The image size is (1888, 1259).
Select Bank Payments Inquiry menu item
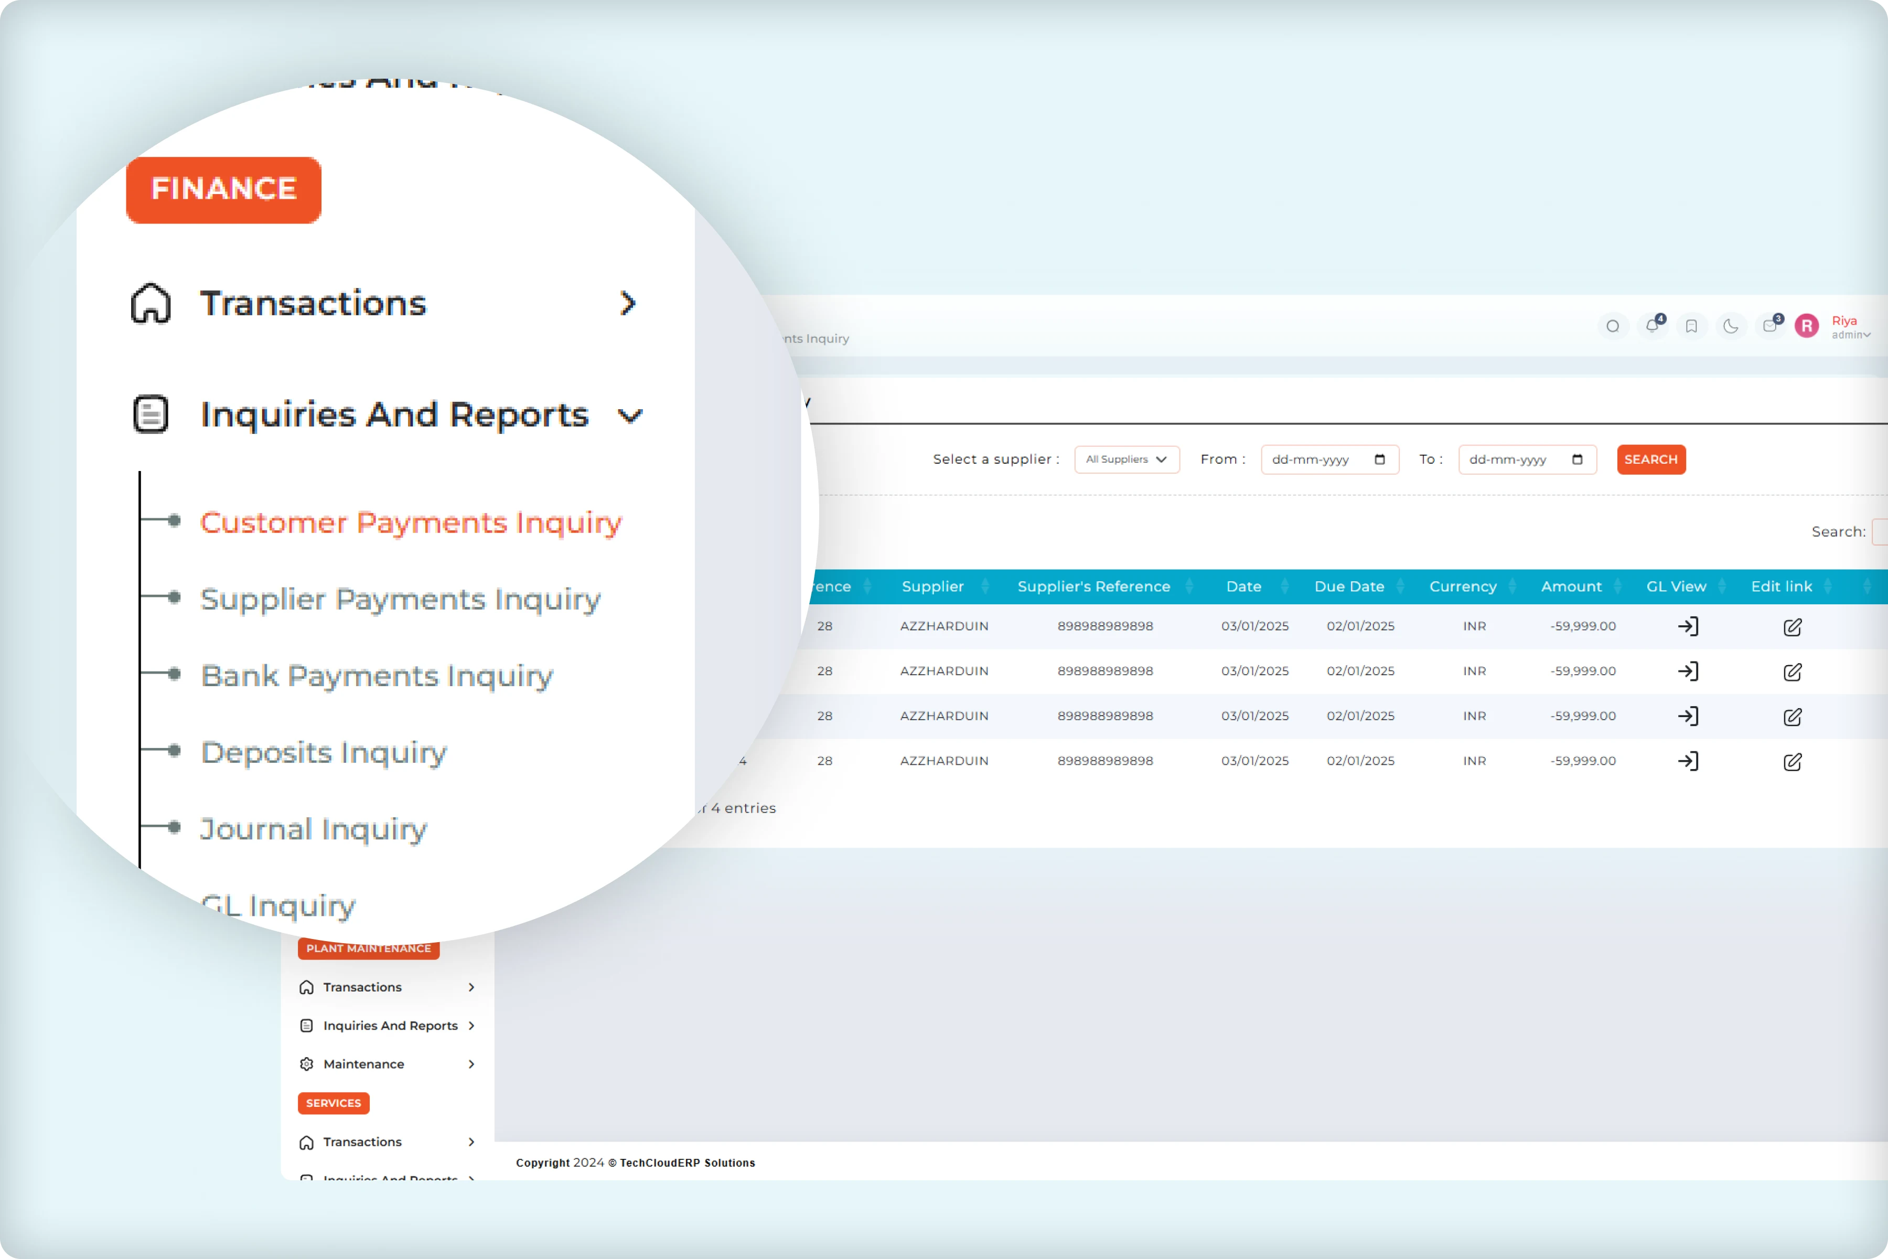click(x=377, y=676)
